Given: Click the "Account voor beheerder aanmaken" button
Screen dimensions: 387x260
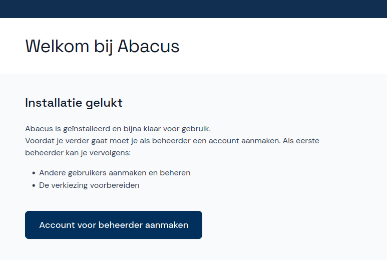Looking at the screenshot, I should [x=114, y=225].
